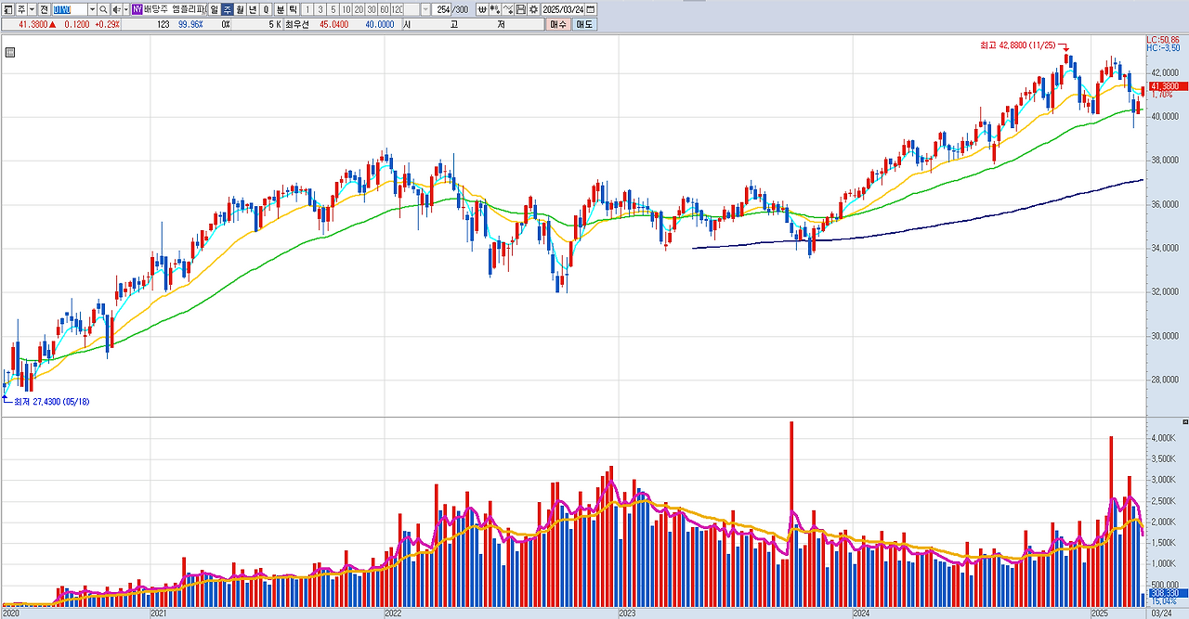Select the 1 interval button
Viewport: 1189px width, 619px height.
(307, 9)
